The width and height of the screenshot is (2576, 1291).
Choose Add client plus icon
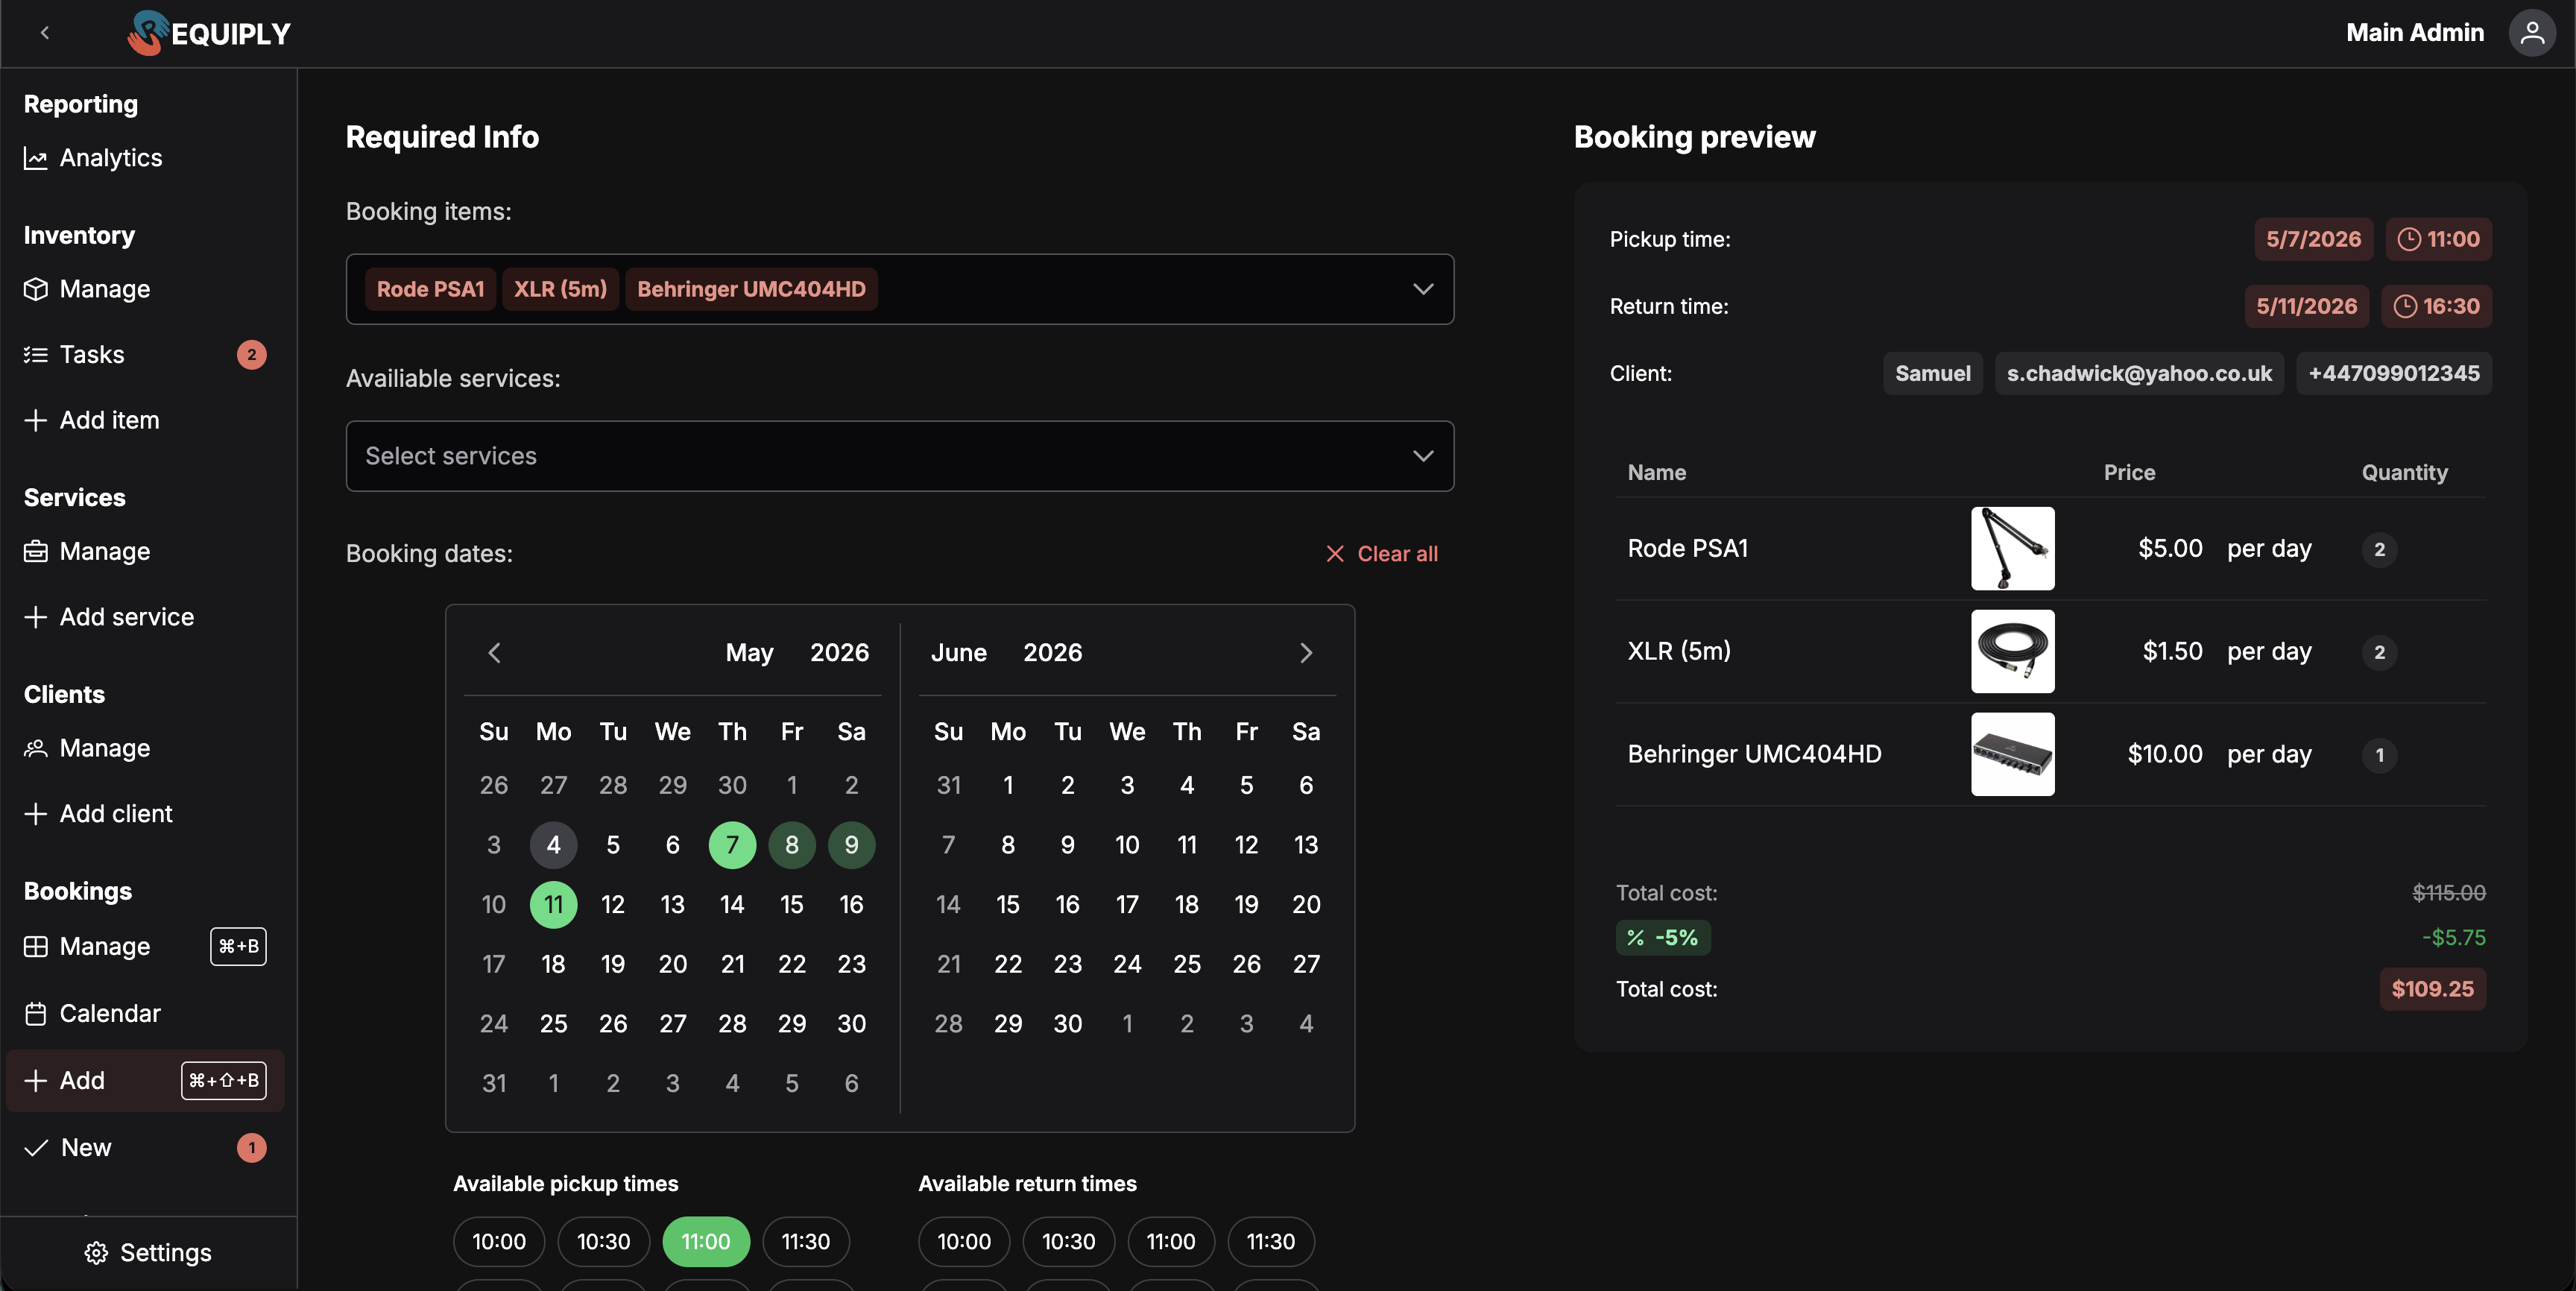point(36,814)
